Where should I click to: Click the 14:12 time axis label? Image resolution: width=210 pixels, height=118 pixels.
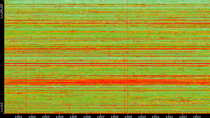pyautogui.click(x=169, y=117)
